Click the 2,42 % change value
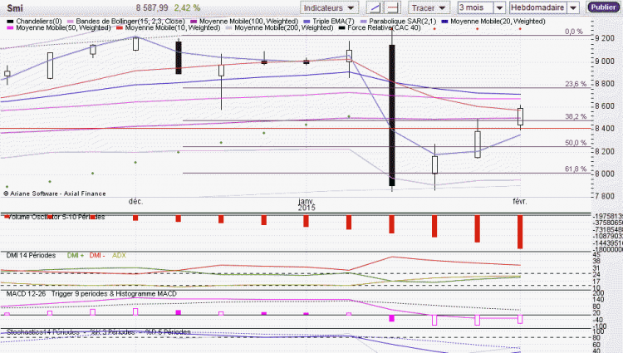Image resolution: width=623 pixels, height=353 pixels. click(x=187, y=8)
